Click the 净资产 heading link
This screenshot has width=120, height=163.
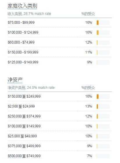(x=15, y=80)
